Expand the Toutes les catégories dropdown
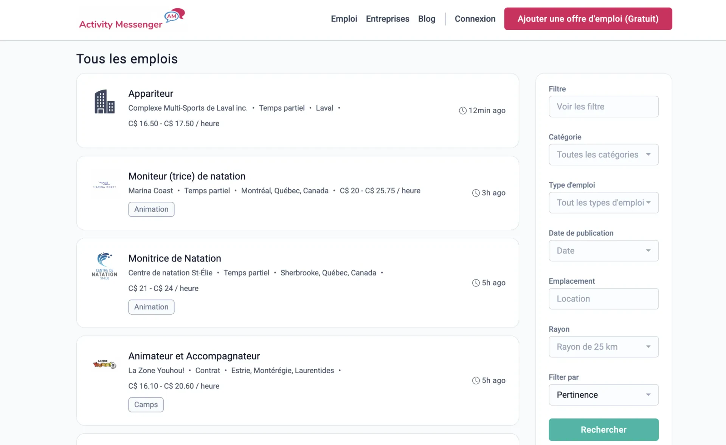Viewport: 726px width, 445px height. point(603,155)
